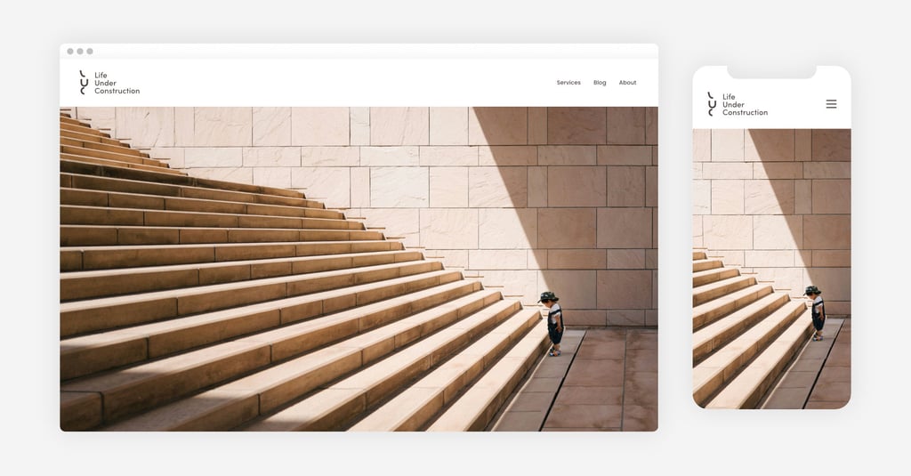The height and width of the screenshot is (476, 911).
Task: Click the LUC logo symbol on desktop
Action: coord(84,83)
